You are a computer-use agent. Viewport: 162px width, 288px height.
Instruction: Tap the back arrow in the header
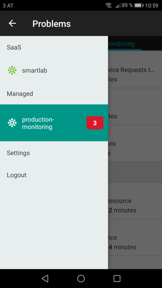tap(12, 23)
